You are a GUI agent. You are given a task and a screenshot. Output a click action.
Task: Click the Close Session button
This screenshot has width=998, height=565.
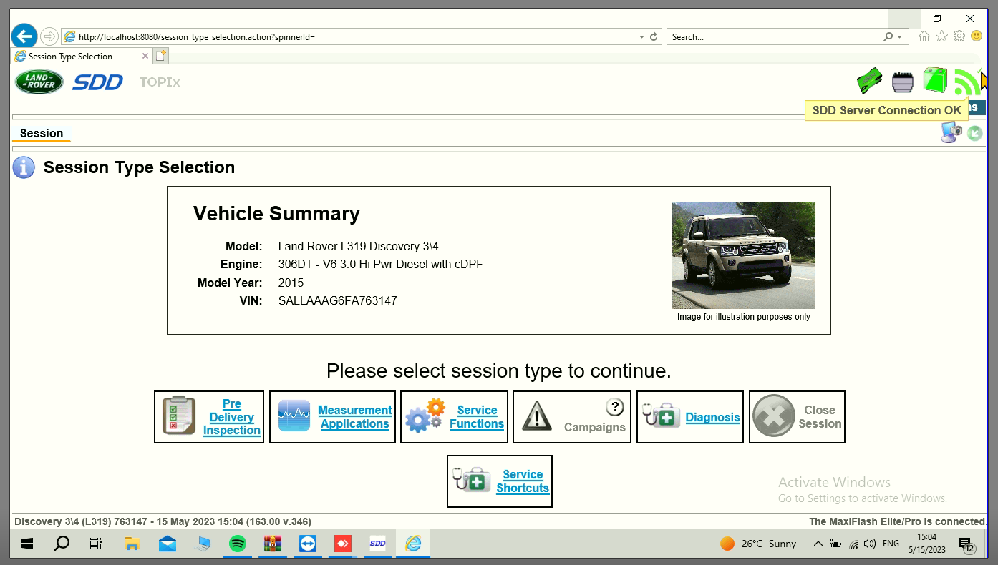click(x=797, y=417)
